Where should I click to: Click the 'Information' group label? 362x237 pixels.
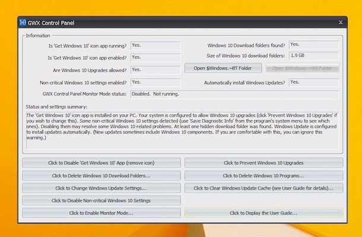(38, 36)
